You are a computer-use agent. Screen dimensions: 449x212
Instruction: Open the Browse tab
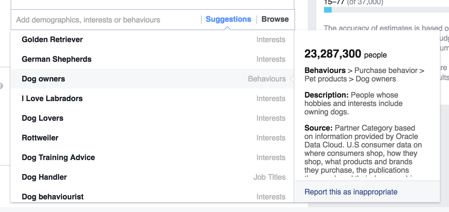(275, 19)
